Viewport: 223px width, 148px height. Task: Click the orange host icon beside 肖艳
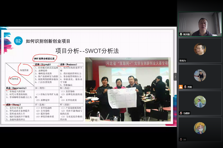pos(181,87)
